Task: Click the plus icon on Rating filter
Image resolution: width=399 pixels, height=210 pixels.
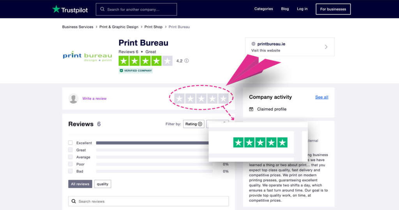Action: pos(200,124)
